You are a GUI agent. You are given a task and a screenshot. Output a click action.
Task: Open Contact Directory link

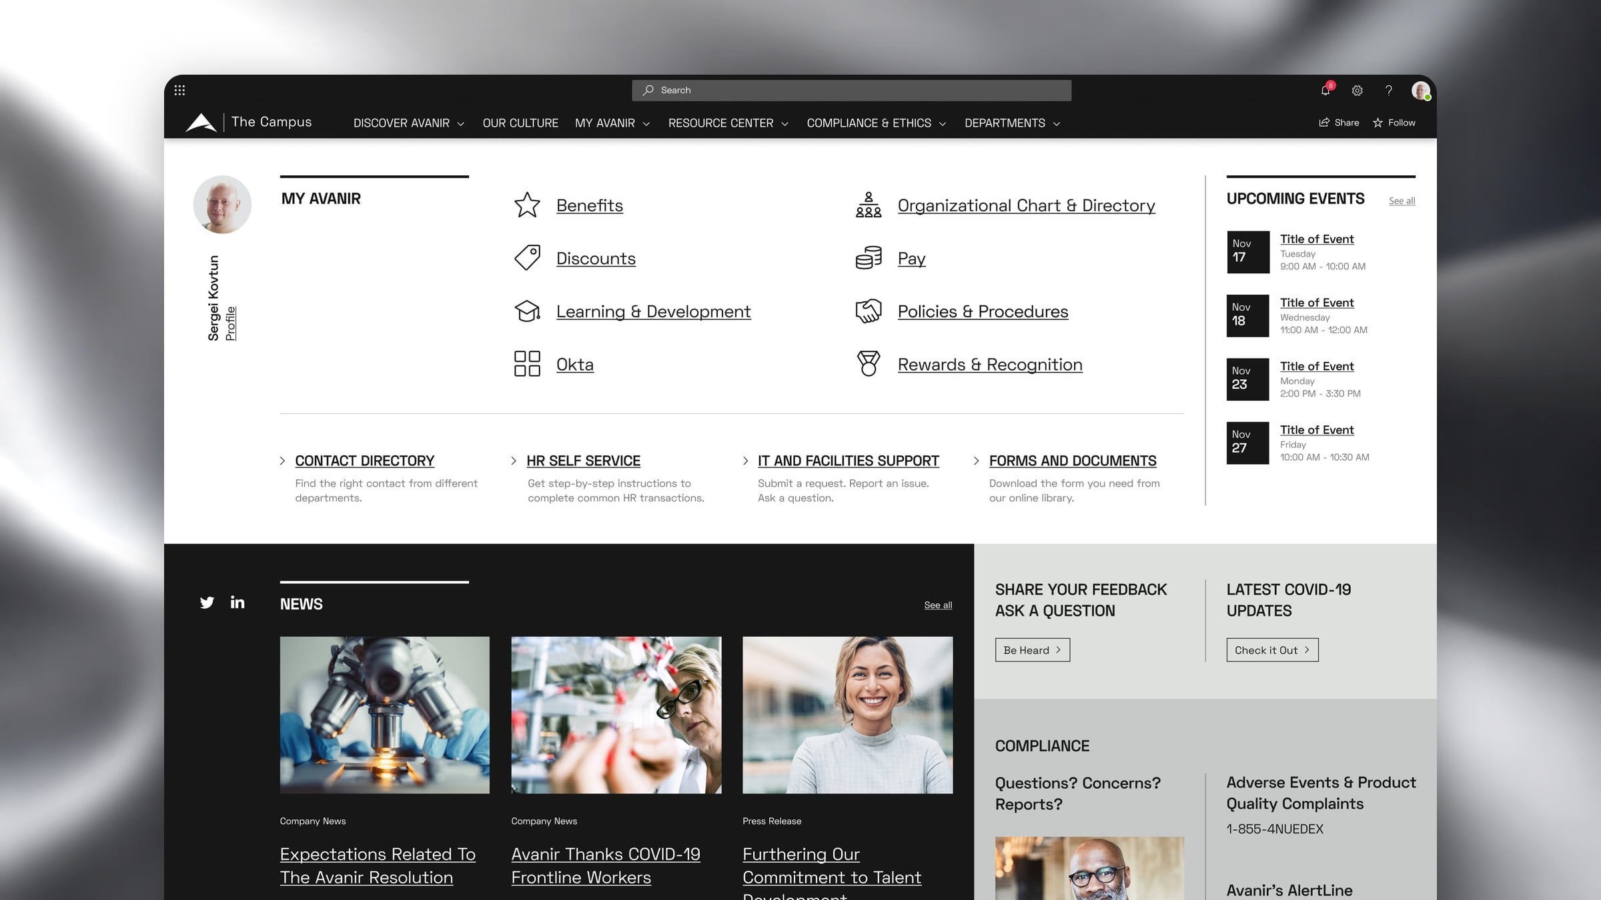tap(364, 461)
